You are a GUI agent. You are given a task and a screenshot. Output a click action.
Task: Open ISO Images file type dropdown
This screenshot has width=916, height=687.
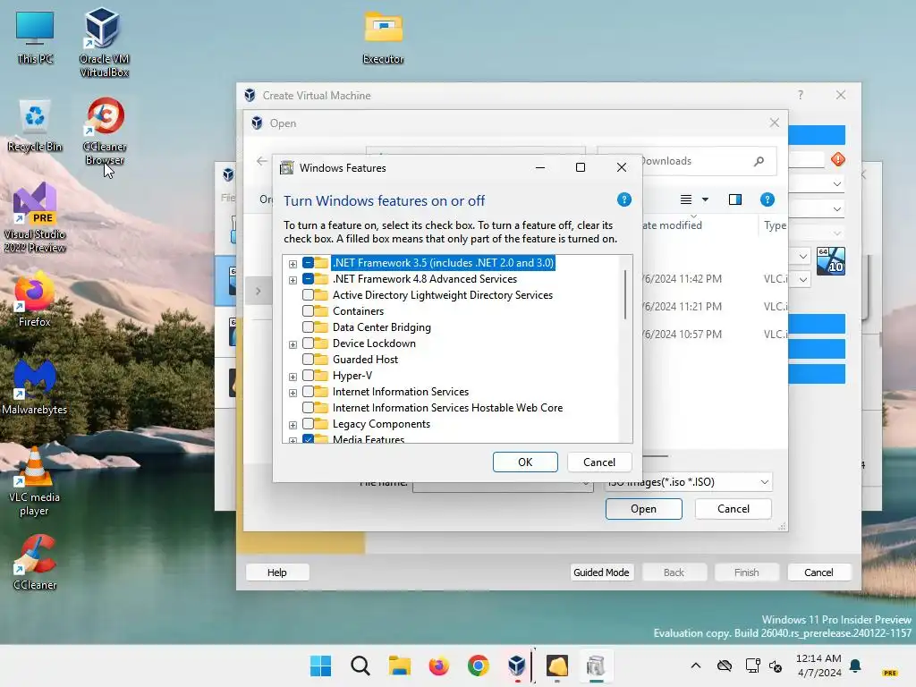[764, 482]
